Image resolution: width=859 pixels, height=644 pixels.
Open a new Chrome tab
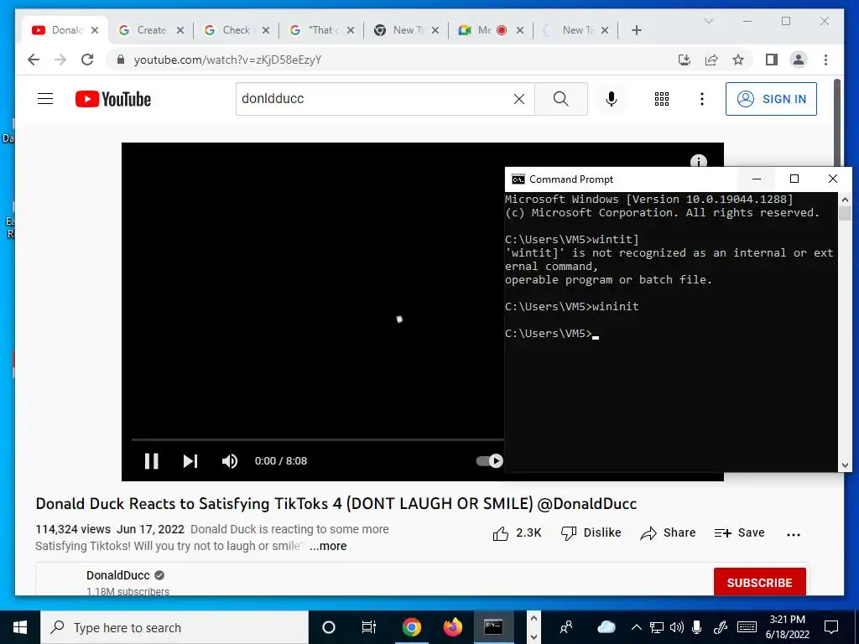(636, 30)
